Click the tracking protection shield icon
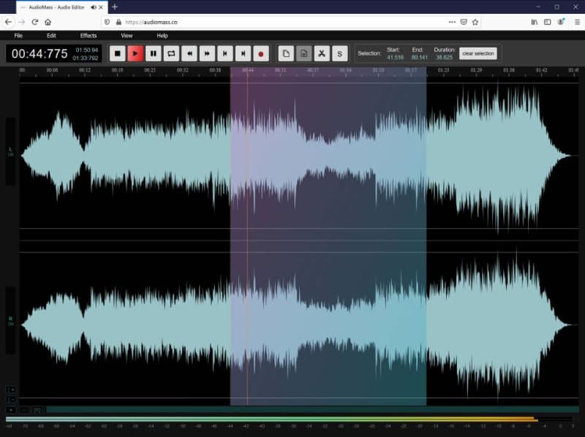585x437 pixels. click(107, 22)
